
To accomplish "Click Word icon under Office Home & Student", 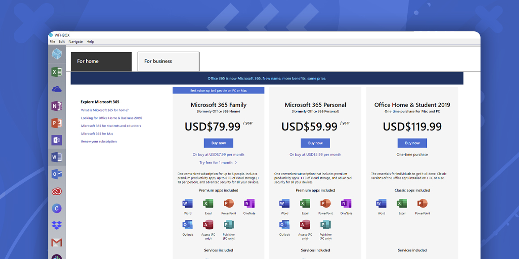I will coord(381,203).
